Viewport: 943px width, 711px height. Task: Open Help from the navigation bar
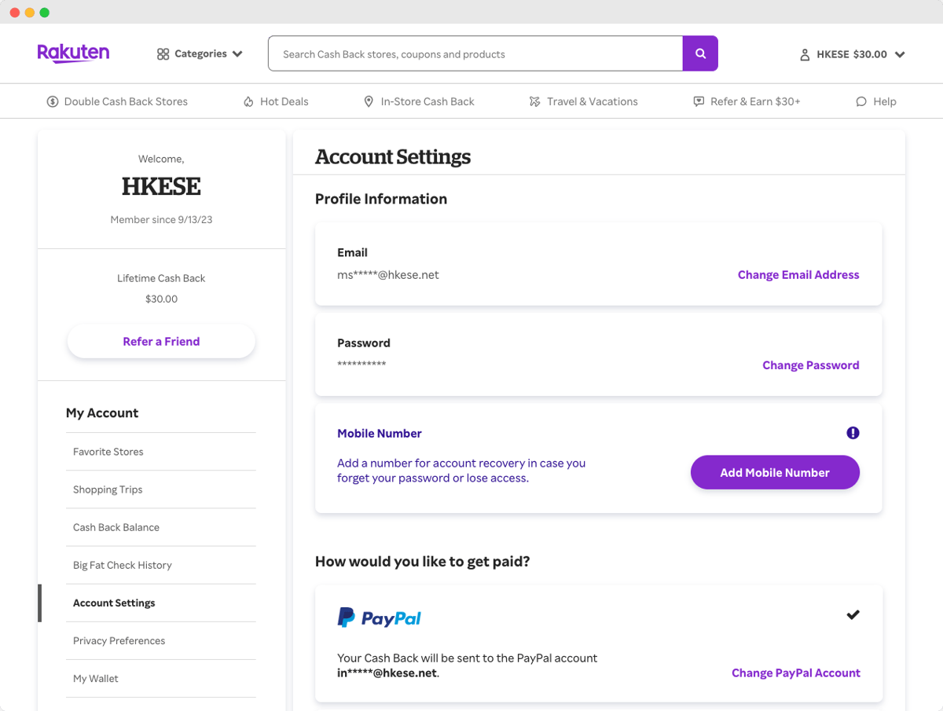click(875, 101)
